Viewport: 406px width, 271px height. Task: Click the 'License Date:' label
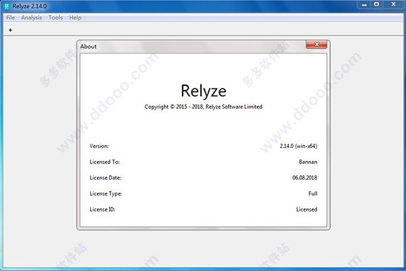coord(105,178)
